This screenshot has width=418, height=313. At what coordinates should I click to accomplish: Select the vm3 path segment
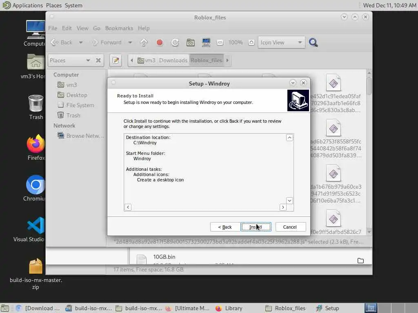point(147,60)
